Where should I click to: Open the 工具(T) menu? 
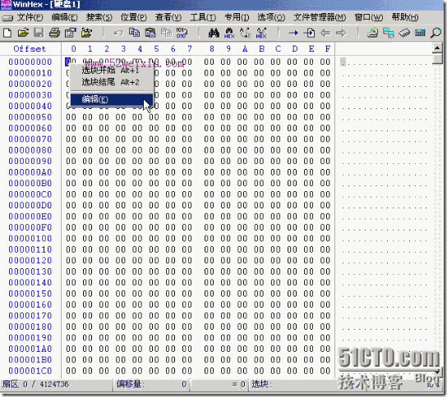[x=203, y=17]
